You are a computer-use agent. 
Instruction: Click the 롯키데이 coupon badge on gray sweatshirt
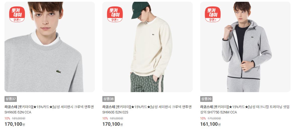[17, 14]
